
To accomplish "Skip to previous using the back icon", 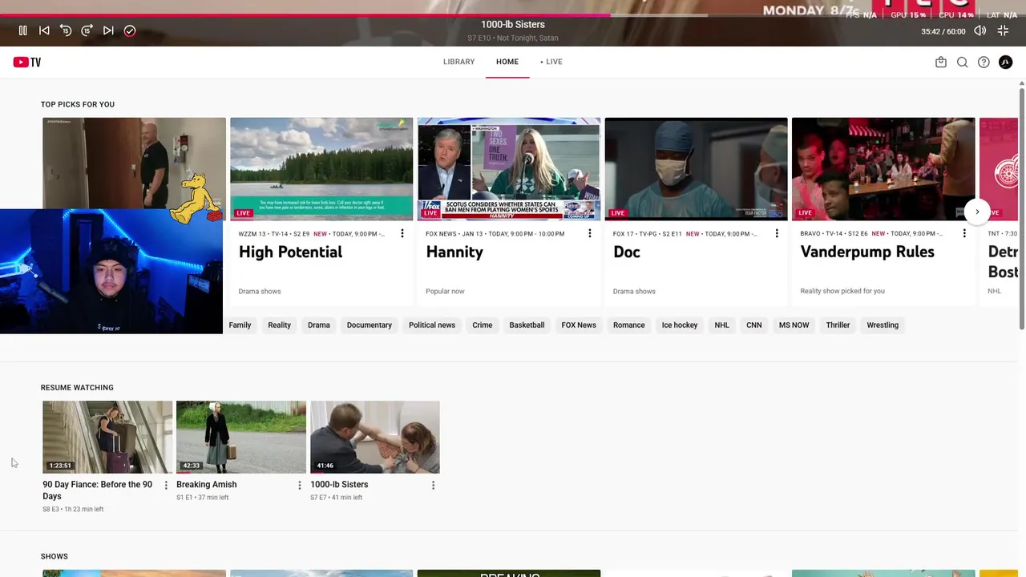I will [44, 30].
